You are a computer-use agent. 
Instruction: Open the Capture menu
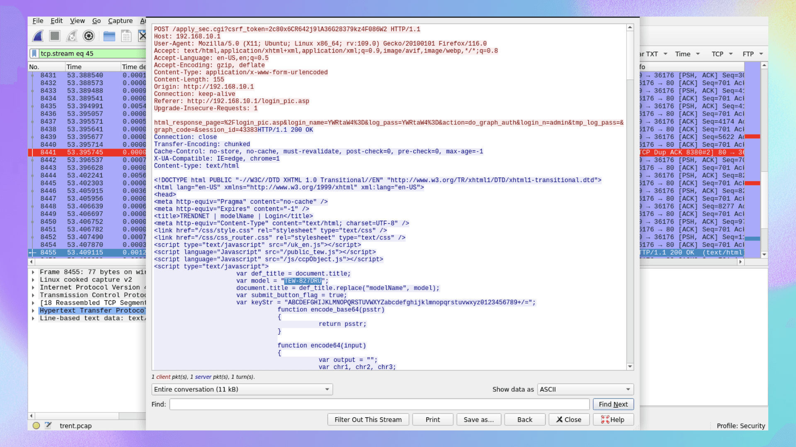click(120, 21)
